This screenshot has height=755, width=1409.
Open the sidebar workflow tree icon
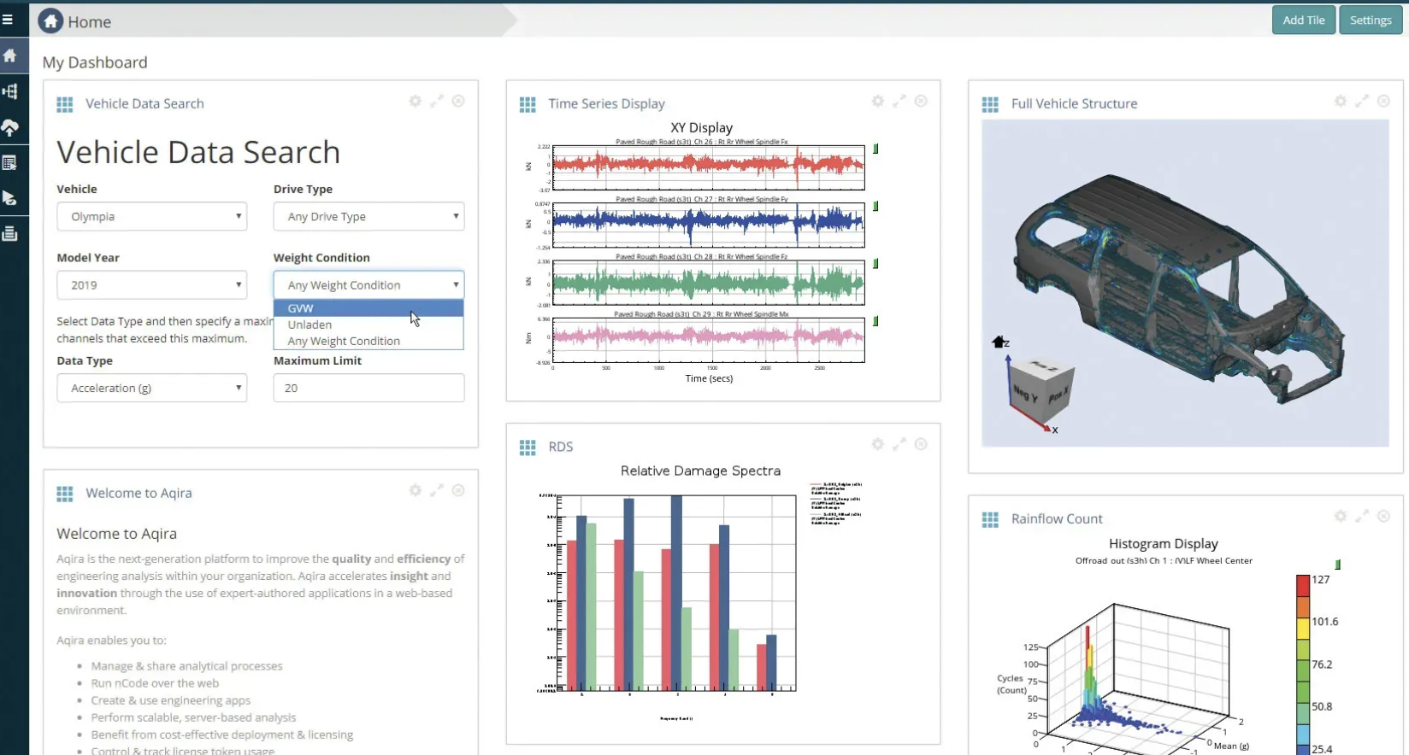[x=10, y=91]
